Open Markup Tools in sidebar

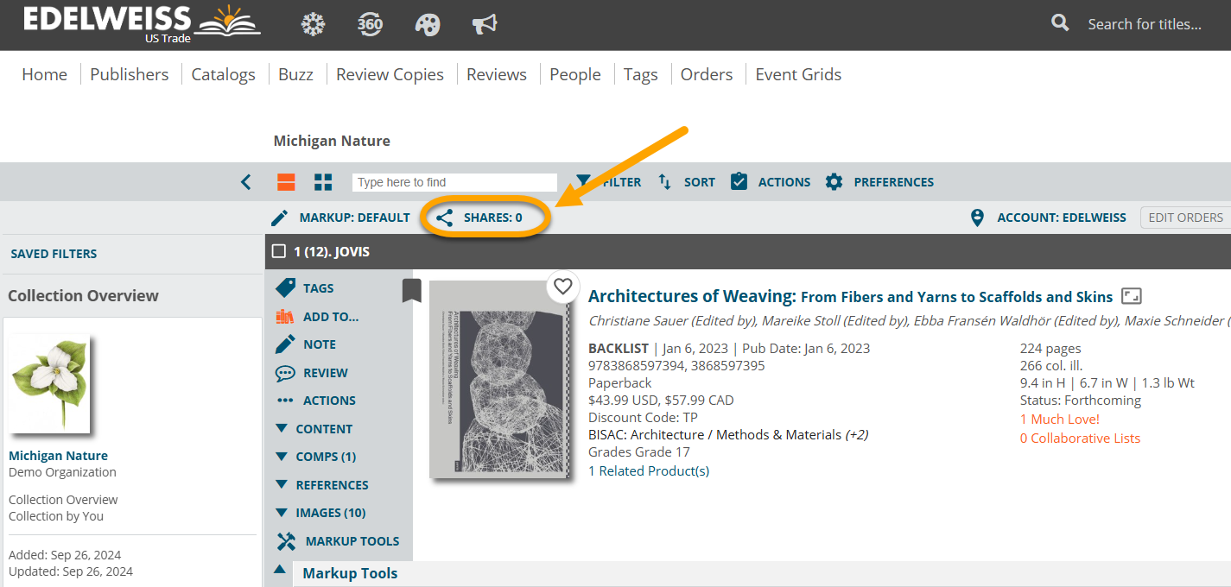point(338,541)
